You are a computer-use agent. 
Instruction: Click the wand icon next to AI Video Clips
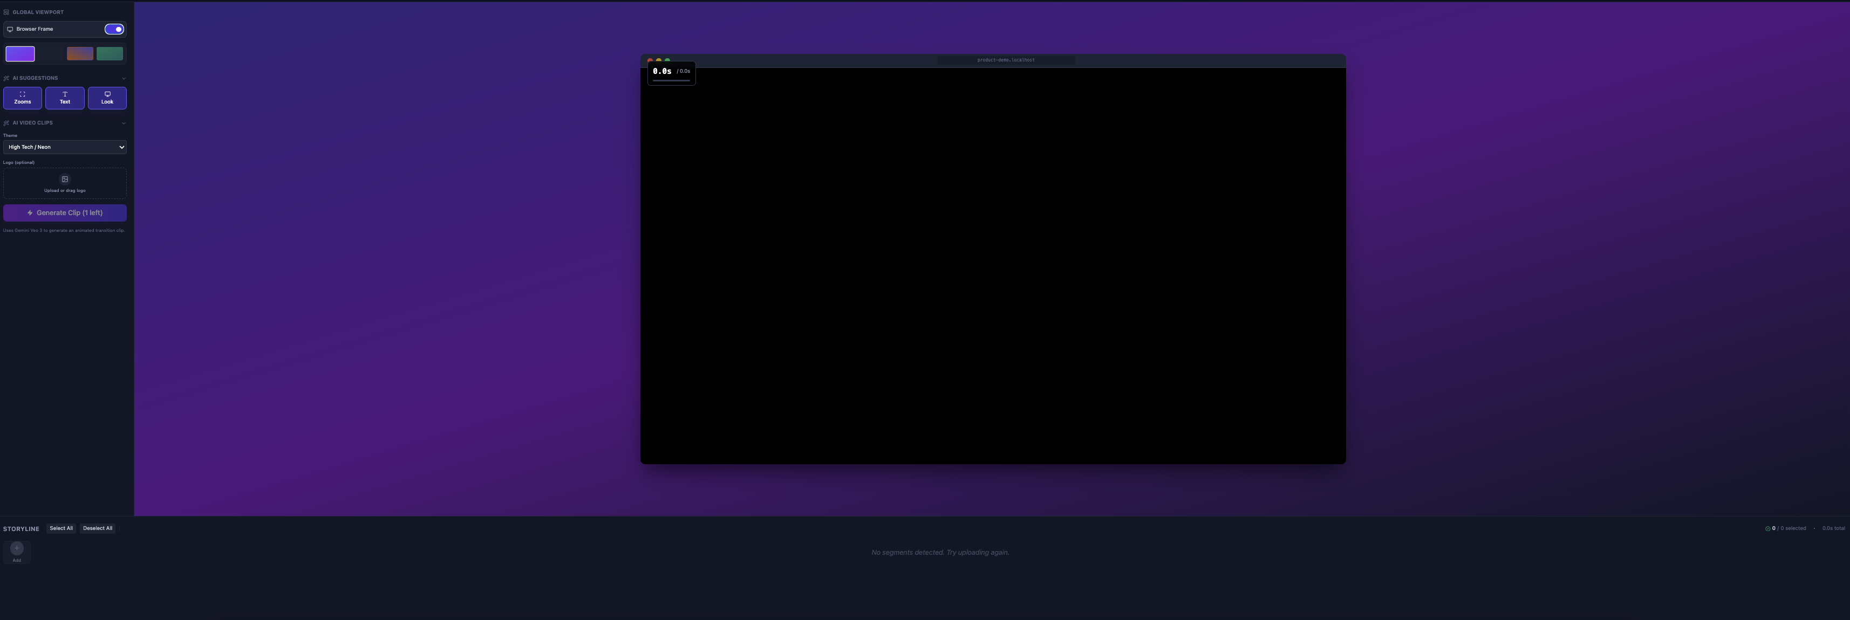pyautogui.click(x=6, y=123)
